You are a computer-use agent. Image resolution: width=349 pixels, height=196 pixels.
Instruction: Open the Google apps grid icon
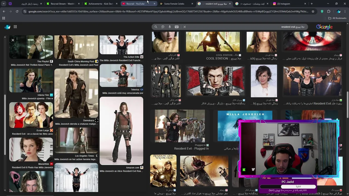pyautogui.click(x=15, y=27)
